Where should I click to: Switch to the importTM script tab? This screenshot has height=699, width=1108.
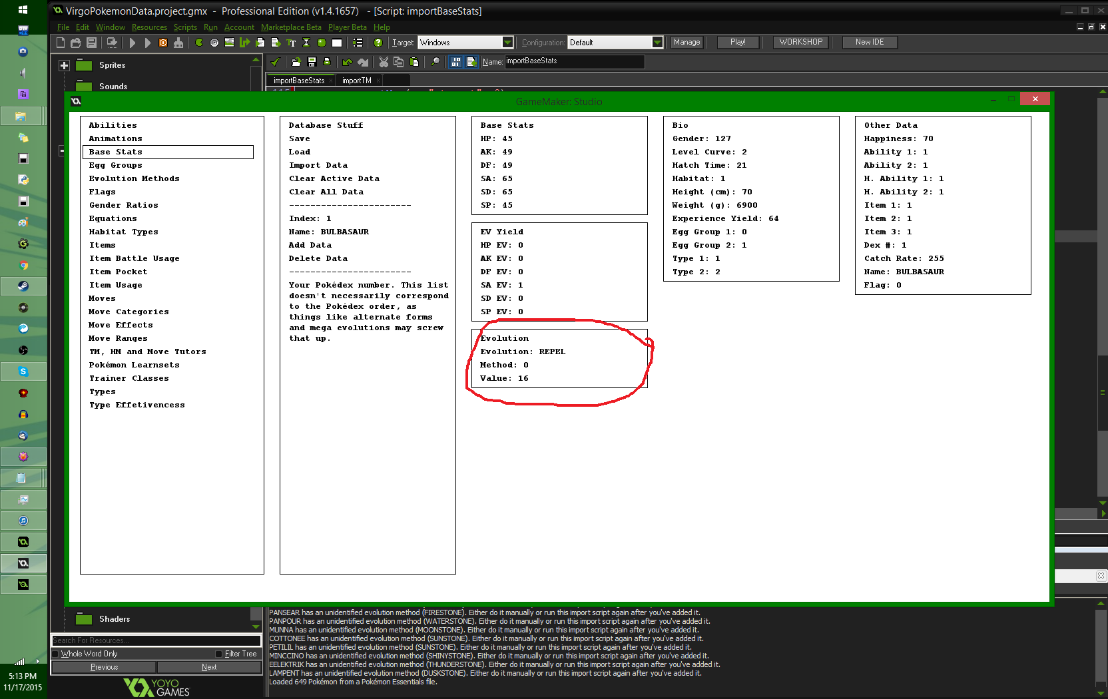[356, 81]
